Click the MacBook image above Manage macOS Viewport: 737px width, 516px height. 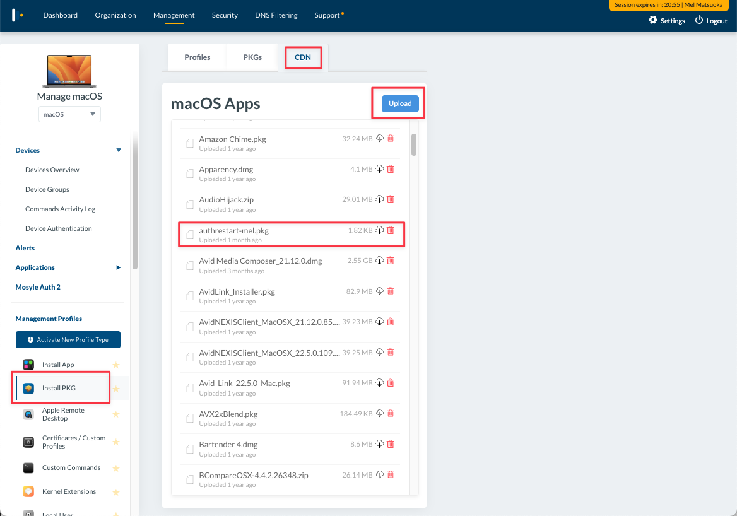pyautogui.click(x=69, y=71)
